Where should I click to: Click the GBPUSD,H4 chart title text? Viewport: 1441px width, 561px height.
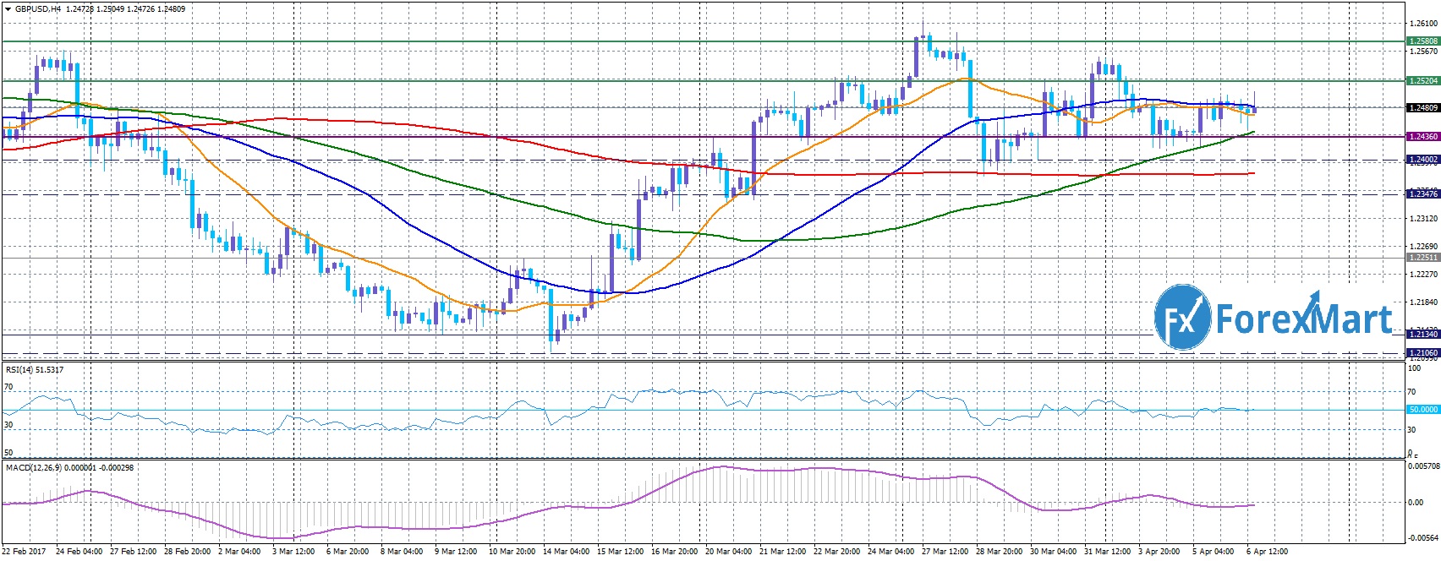tap(36, 8)
